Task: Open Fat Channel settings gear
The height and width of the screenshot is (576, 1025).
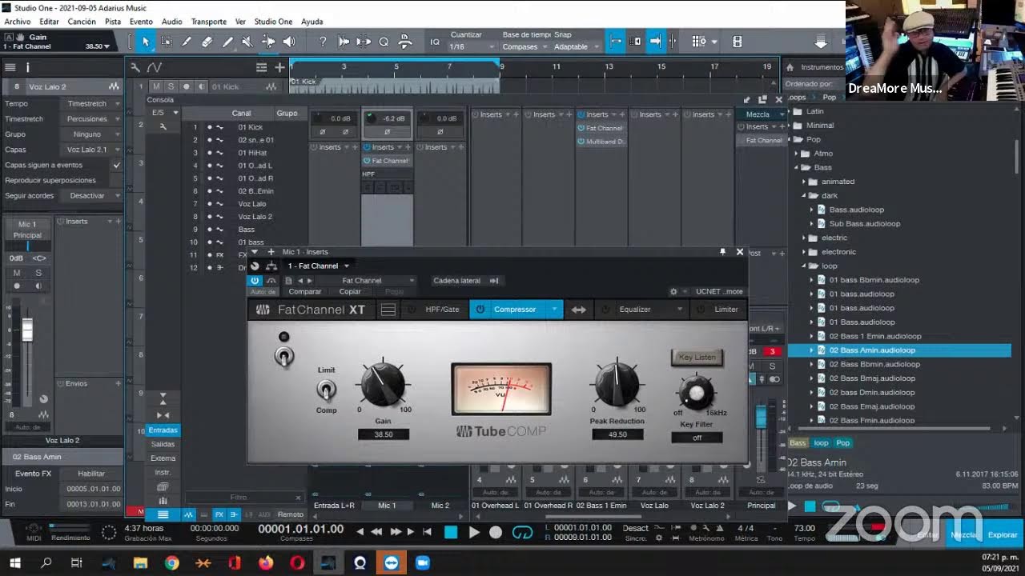Action: click(x=673, y=292)
